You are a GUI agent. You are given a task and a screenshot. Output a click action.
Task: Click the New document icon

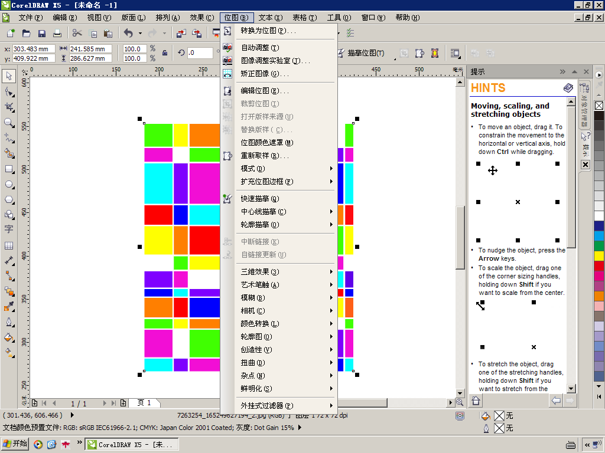point(11,34)
